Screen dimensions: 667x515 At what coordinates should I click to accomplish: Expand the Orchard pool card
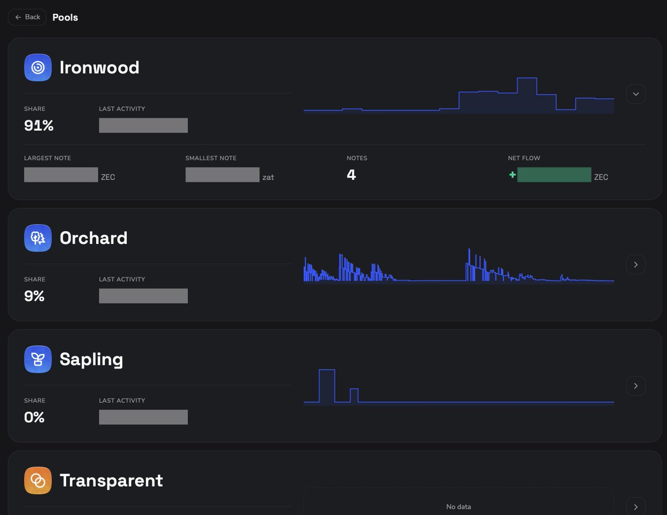636,264
